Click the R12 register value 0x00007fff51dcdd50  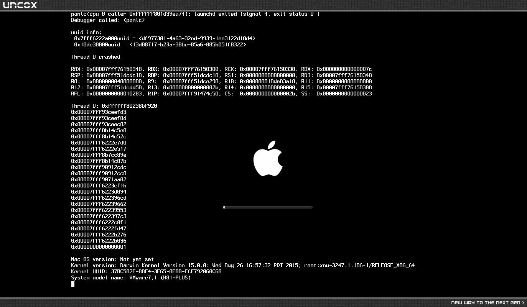pyautogui.click(x=114, y=88)
